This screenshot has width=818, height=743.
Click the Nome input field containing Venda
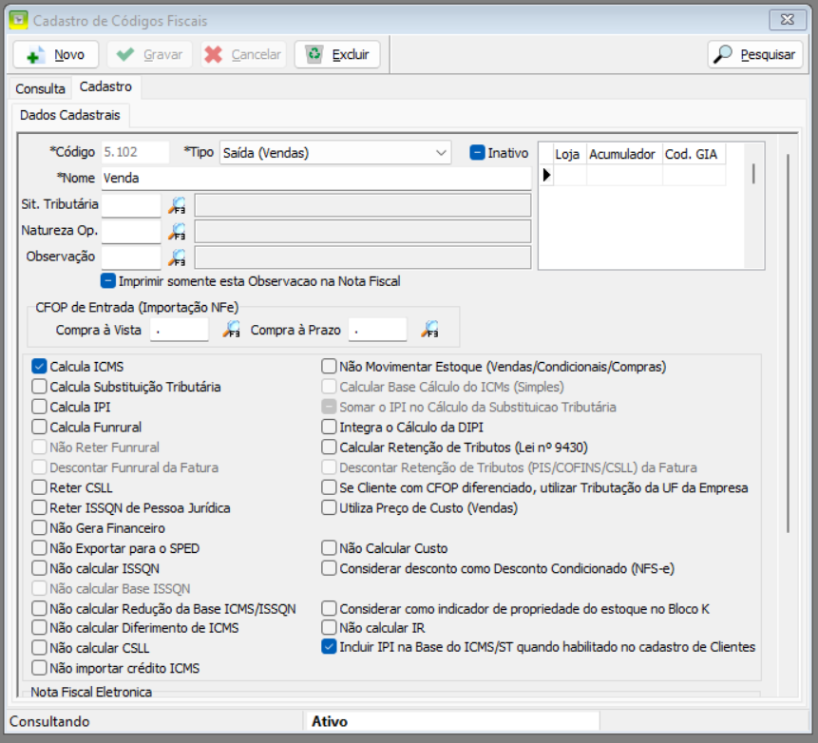coord(316,179)
